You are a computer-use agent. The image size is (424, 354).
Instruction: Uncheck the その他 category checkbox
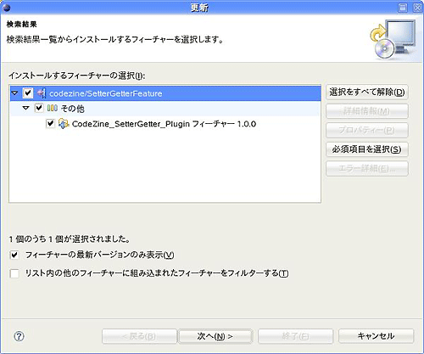coord(39,108)
